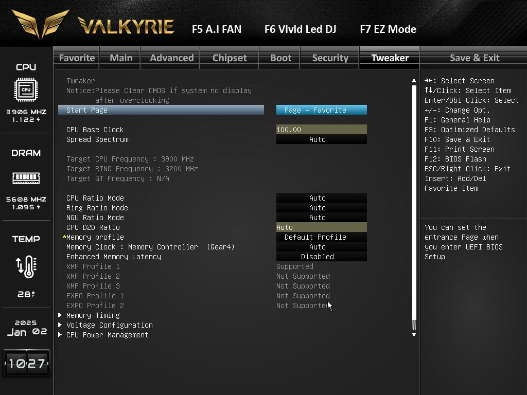
Task: Open the Spread Spectrum Auto option
Action: coord(321,139)
